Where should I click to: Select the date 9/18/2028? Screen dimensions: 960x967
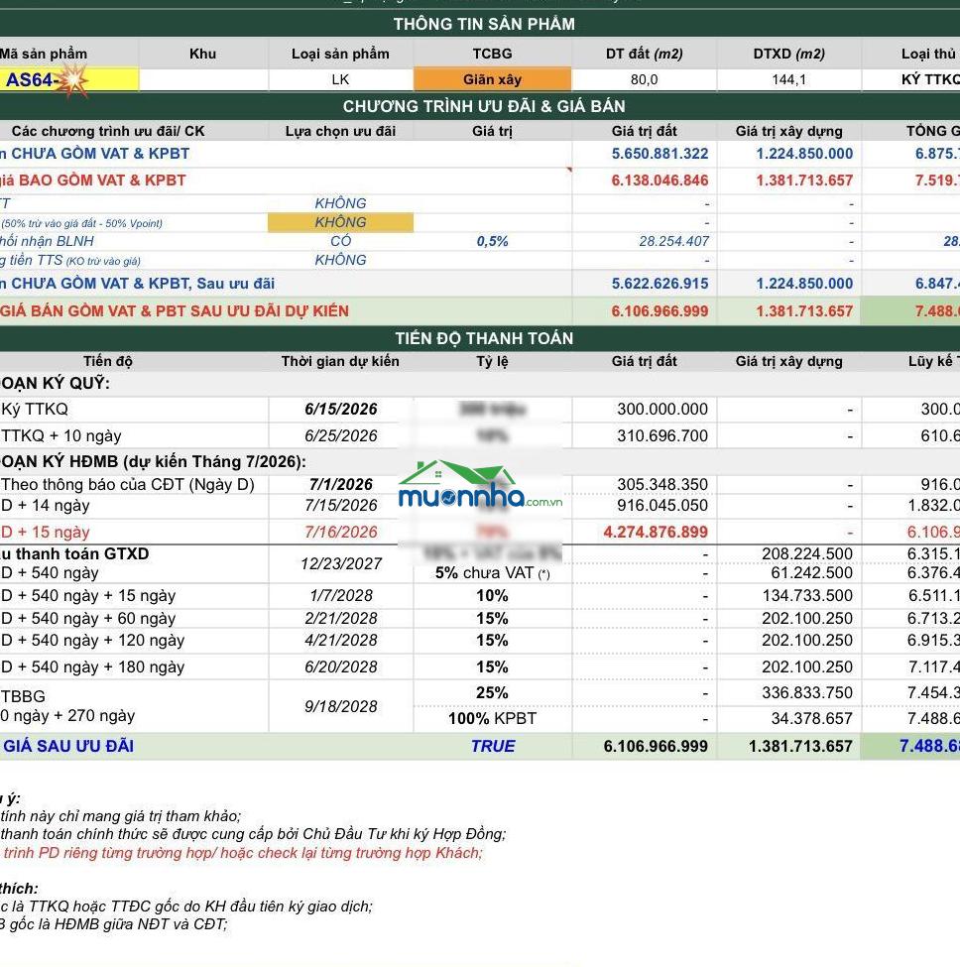pyautogui.click(x=340, y=706)
